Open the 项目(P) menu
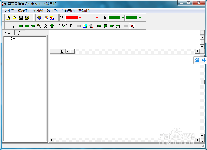This screenshot has width=207, height=150. click(x=52, y=11)
